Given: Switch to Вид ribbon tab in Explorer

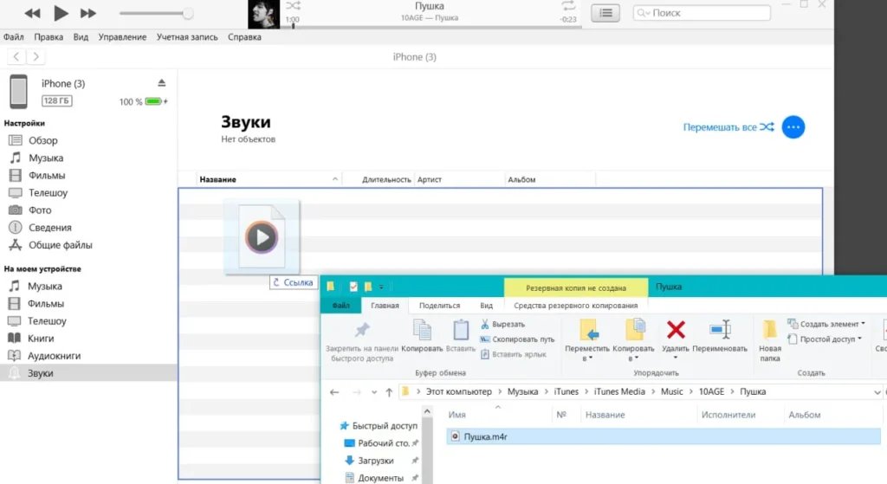Looking at the screenshot, I should [x=487, y=306].
